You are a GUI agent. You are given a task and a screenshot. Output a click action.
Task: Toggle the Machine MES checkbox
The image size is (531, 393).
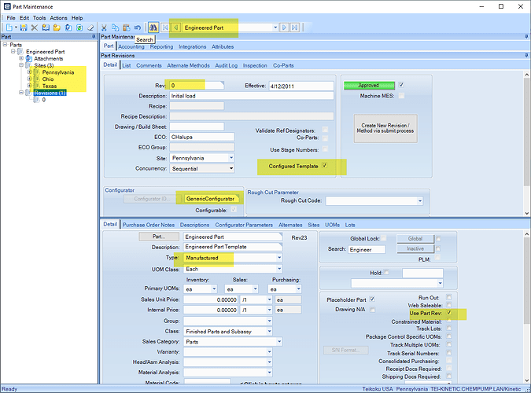pyautogui.click(x=401, y=96)
